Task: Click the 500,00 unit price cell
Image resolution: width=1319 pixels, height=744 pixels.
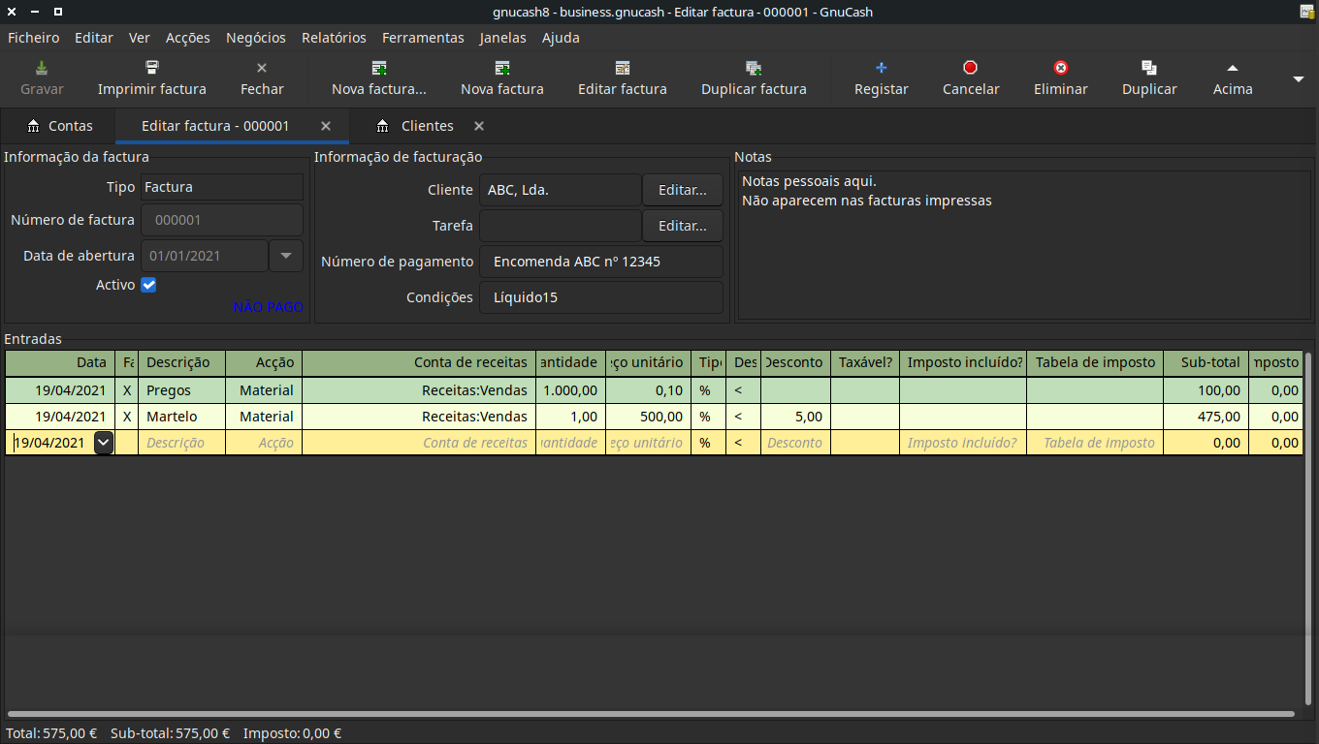Action: (649, 417)
